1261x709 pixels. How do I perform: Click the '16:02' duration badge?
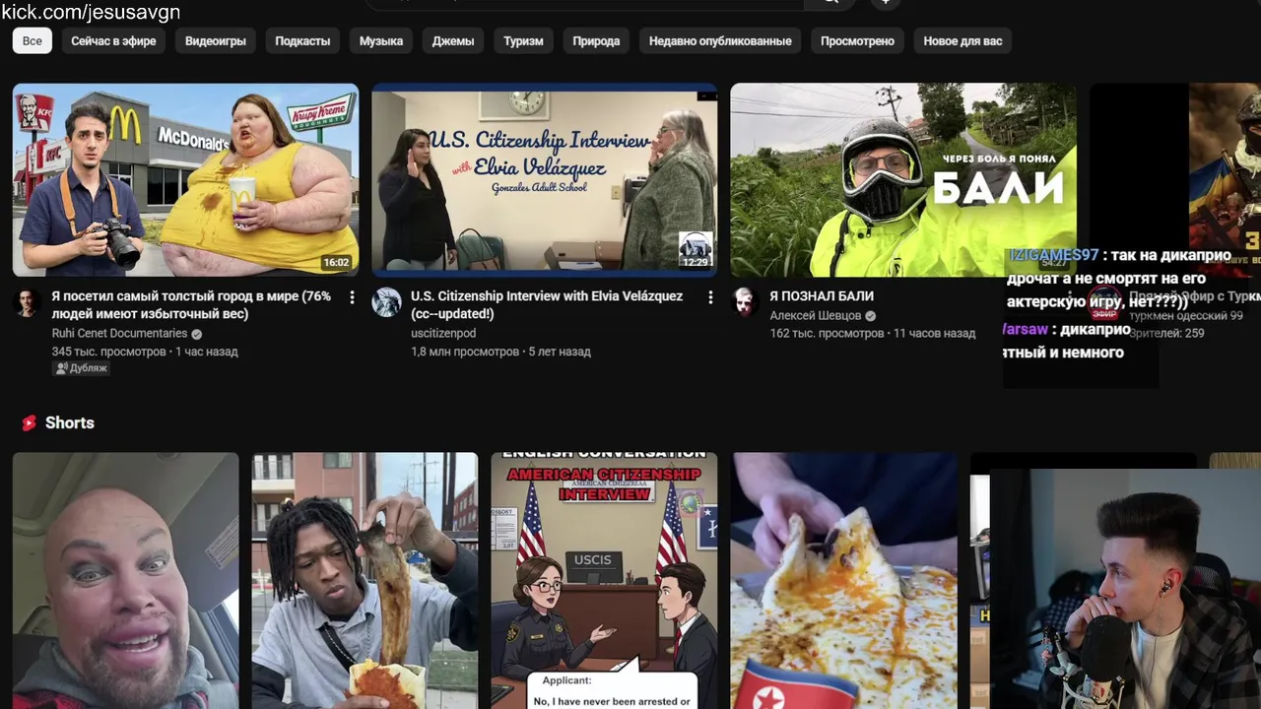click(x=336, y=263)
